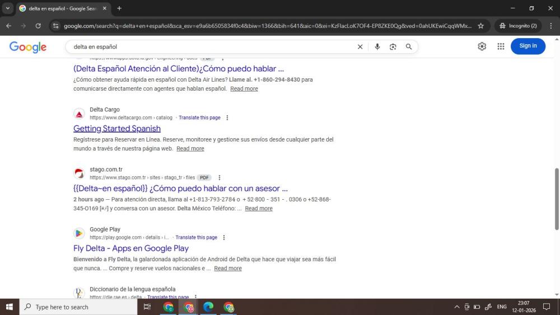Open Google search settings gear
Screen dimensions: 560x315
pyautogui.click(x=482, y=46)
